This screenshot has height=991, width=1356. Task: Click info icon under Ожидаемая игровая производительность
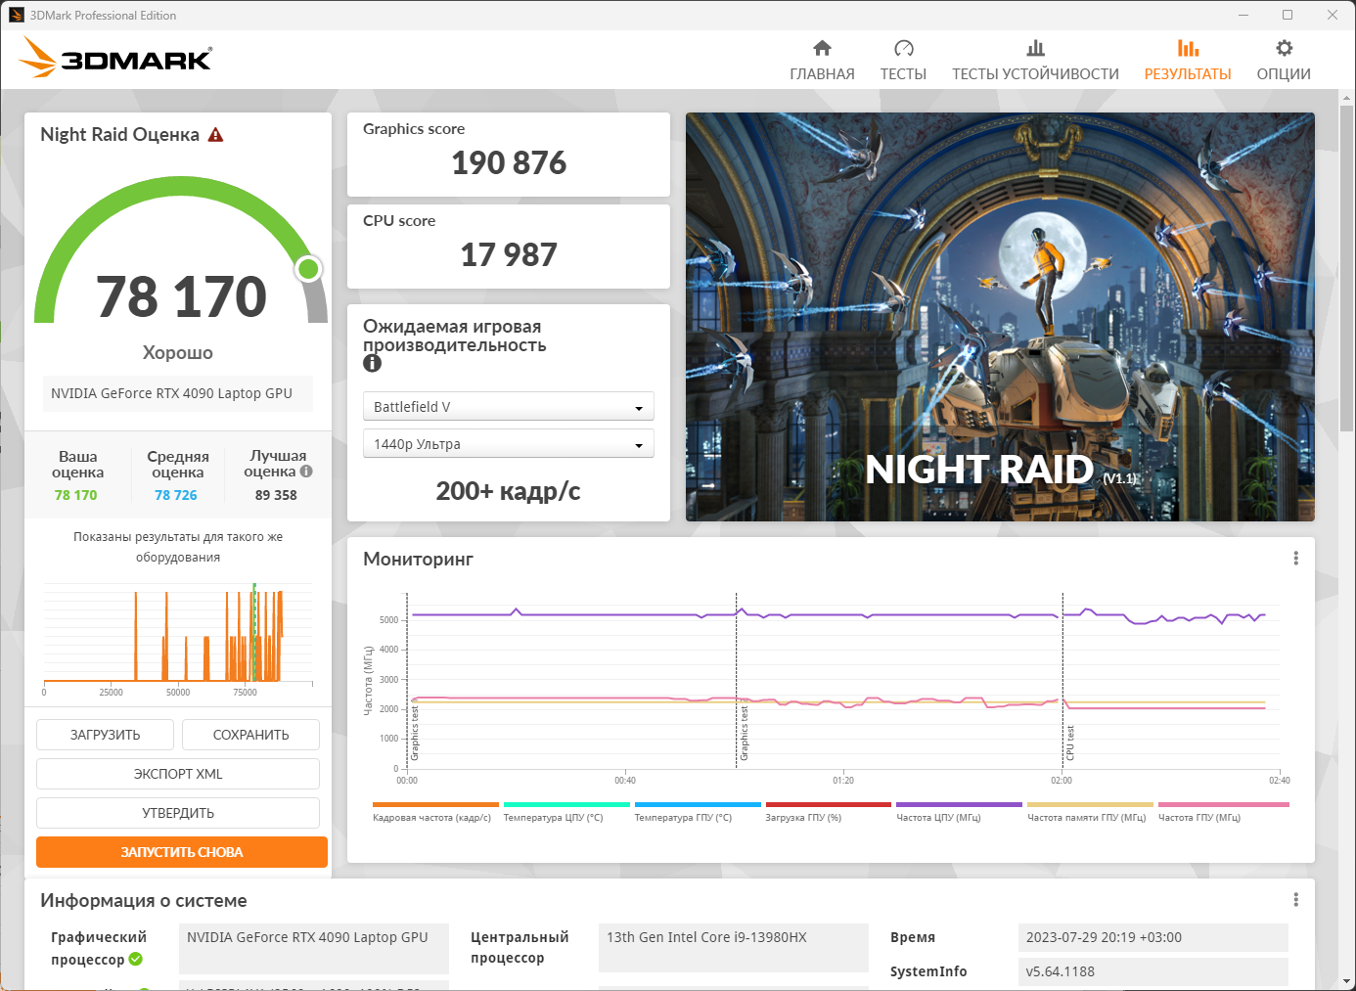click(372, 363)
